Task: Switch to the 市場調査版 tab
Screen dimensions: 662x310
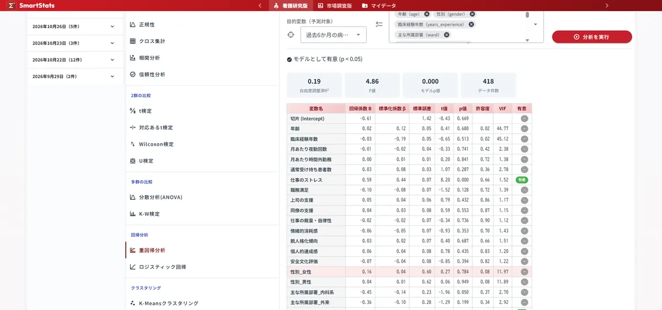Action: [335, 6]
